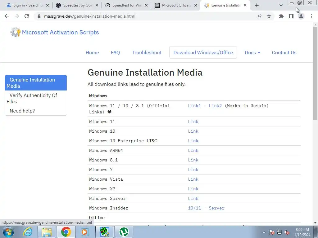This screenshot has height=238, width=318.
Task: Share this page using the share icon
Action: point(259,16)
